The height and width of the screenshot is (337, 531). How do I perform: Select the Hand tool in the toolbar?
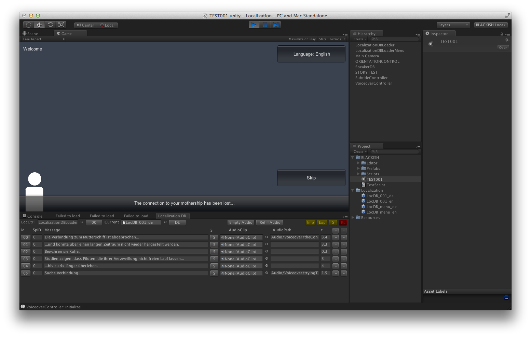28,25
